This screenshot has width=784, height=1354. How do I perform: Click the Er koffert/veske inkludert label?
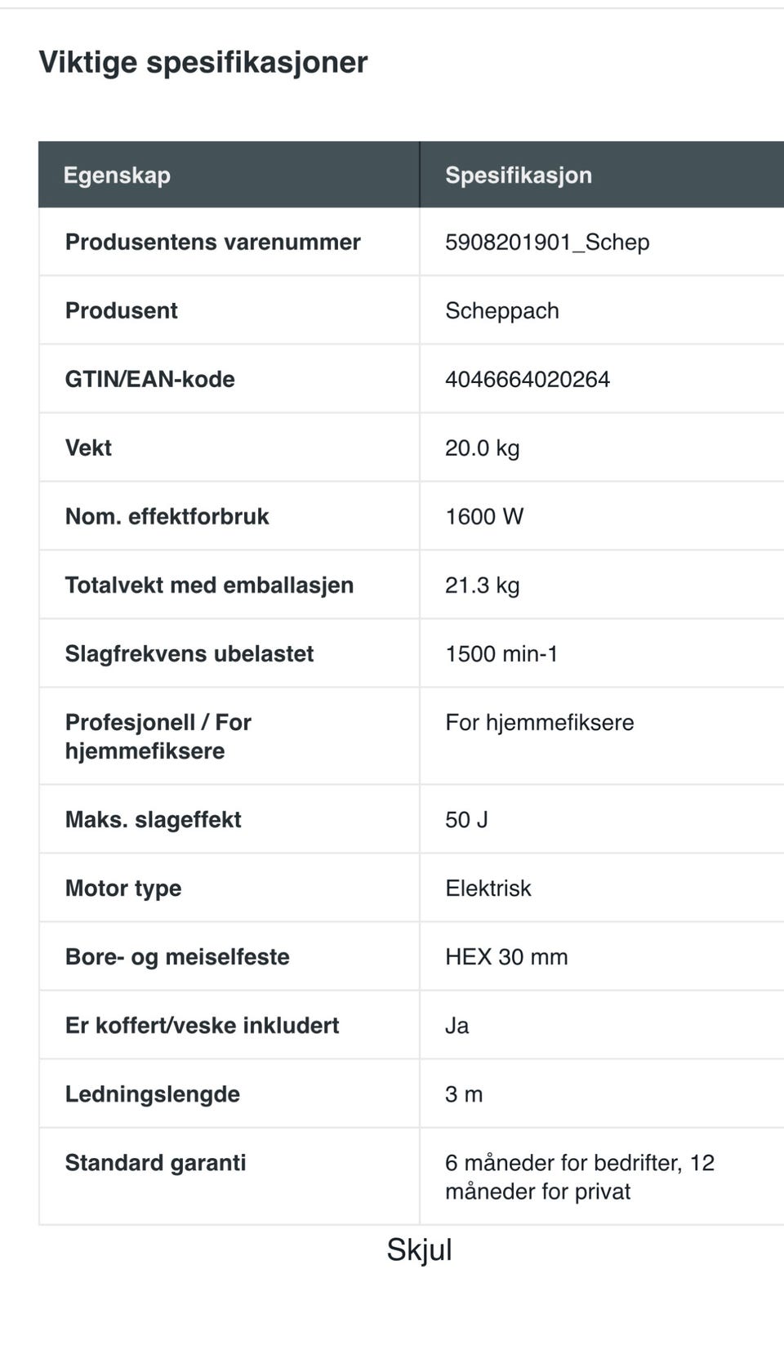click(202, 1025)
